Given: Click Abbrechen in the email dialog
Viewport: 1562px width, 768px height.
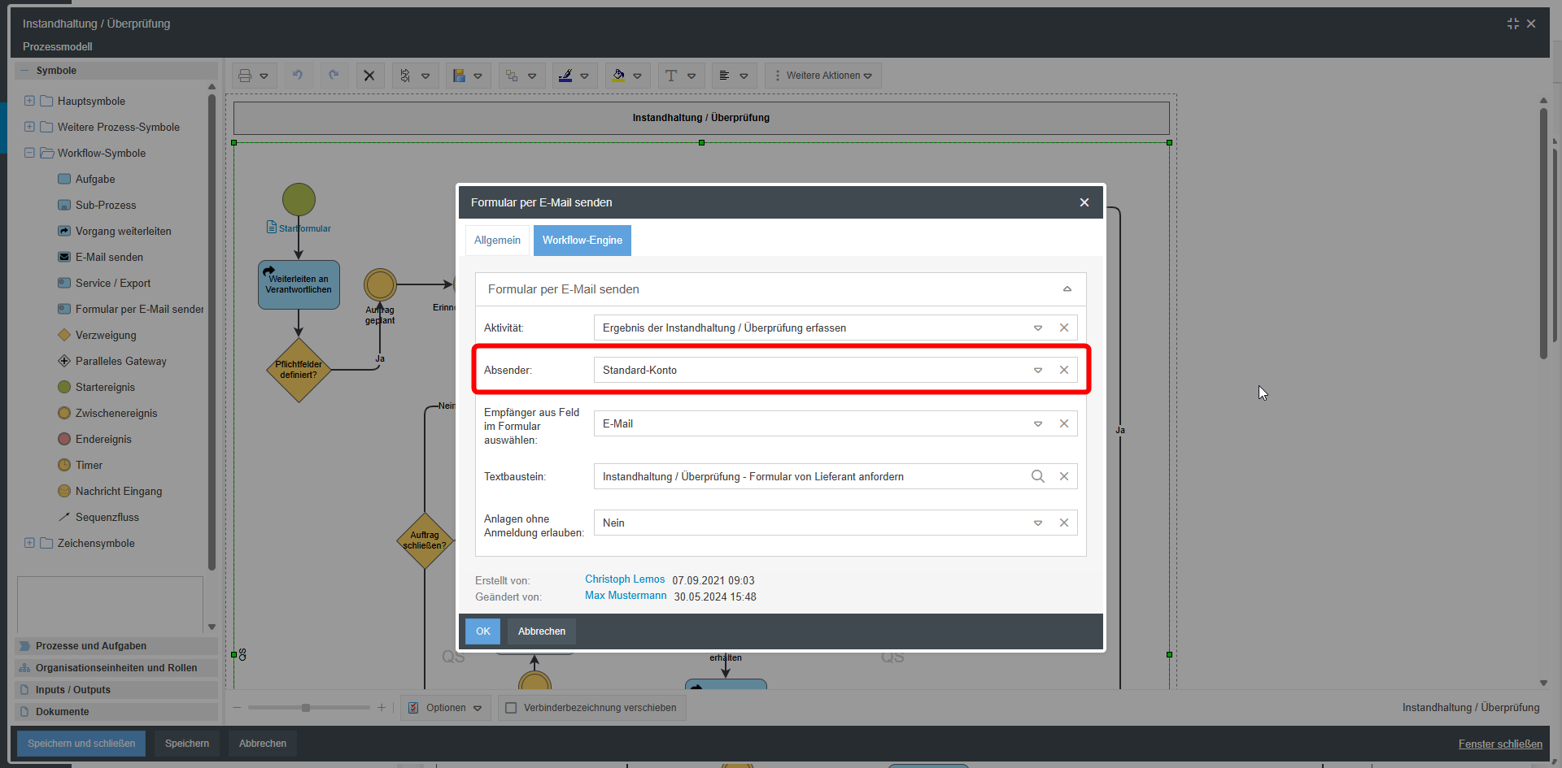Looking at the screenshot, I should pyautogui.click(x=542, y=631).
